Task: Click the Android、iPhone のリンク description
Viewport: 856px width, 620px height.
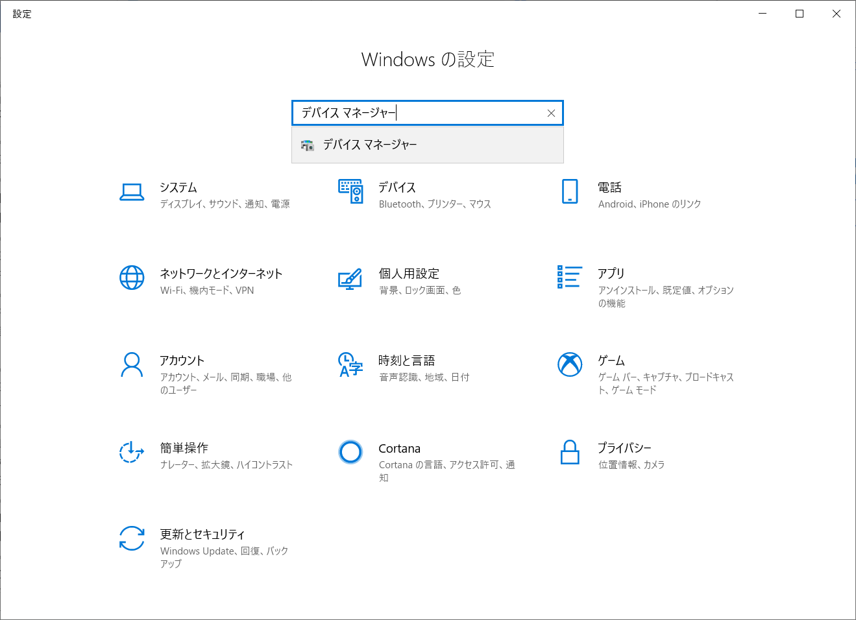Action: coord(650,204)
